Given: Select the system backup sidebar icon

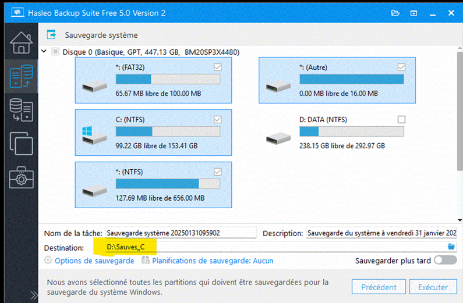Looking at the screenshot, I should click(21, 76).
